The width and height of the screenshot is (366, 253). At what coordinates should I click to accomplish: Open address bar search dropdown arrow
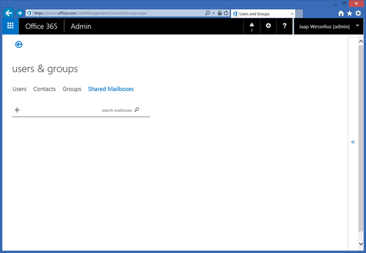pos(213,13)
